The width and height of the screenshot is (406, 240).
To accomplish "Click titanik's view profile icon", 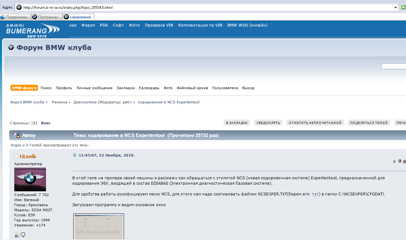I will coord(17,235).
